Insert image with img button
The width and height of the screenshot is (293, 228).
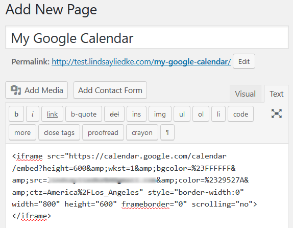[160, 114]
